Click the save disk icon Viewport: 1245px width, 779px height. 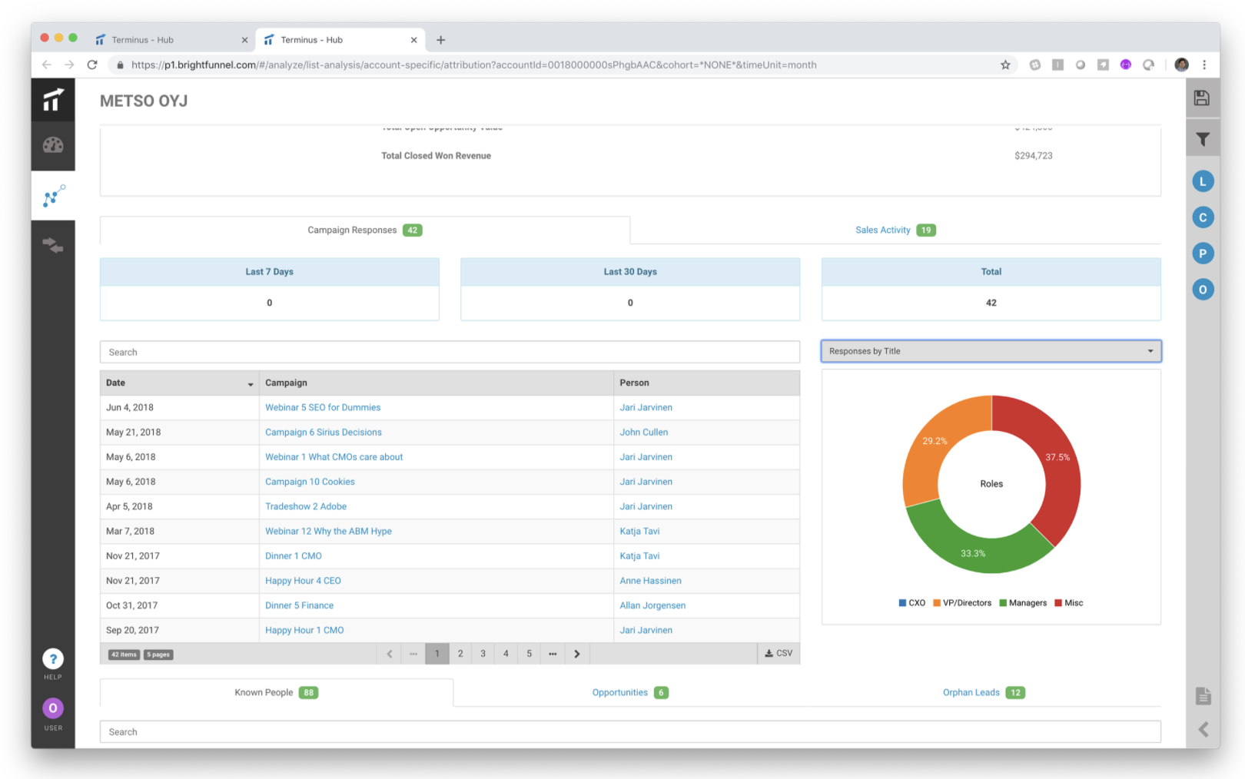tap(1202, 98)
